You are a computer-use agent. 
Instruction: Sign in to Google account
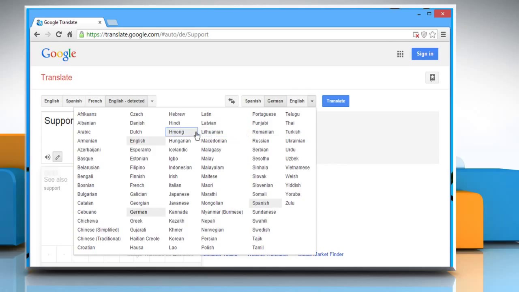[x=425, y=54]
